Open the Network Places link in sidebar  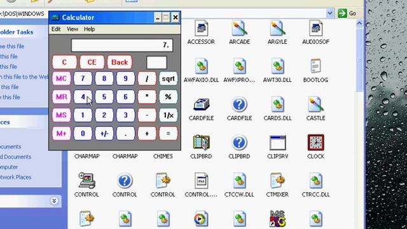[x=15, y=177]
